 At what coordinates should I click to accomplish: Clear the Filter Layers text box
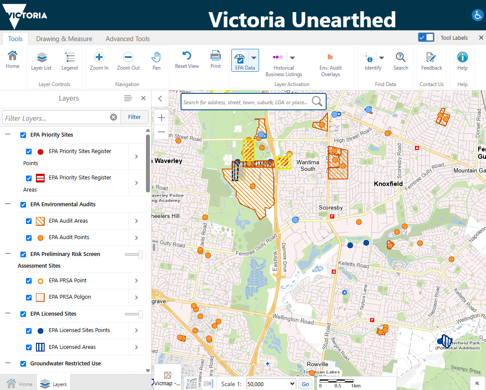coord(113,117)
